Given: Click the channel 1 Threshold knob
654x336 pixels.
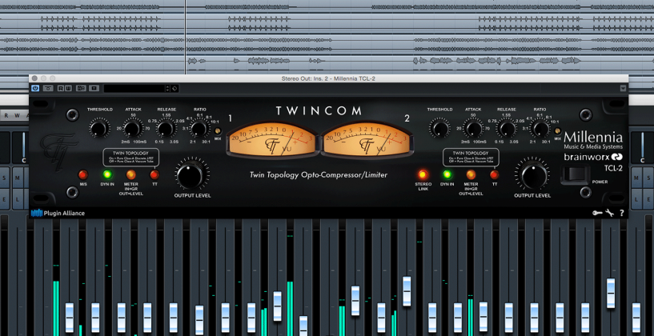Looking at the screenshot, I should pyautogui.click(x=99, y=128).
